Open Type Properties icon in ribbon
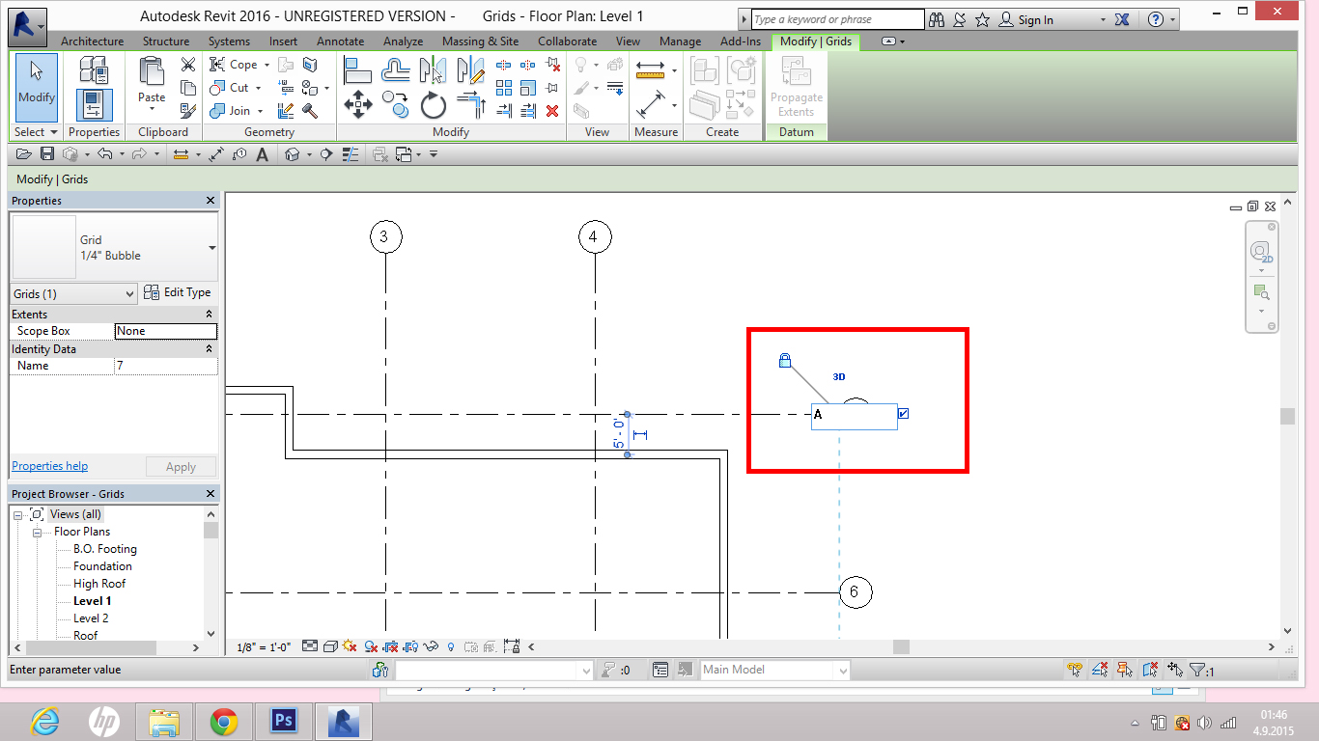The width and height of the screenshot is (1319, 741). (94, 69)
